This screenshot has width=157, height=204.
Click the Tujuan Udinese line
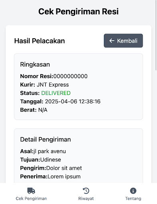(40, 160)
